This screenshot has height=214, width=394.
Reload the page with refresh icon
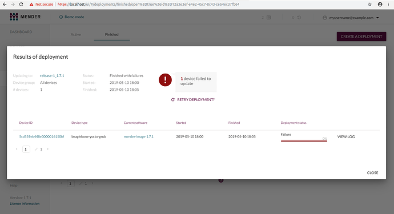click(x=21, y=4)
